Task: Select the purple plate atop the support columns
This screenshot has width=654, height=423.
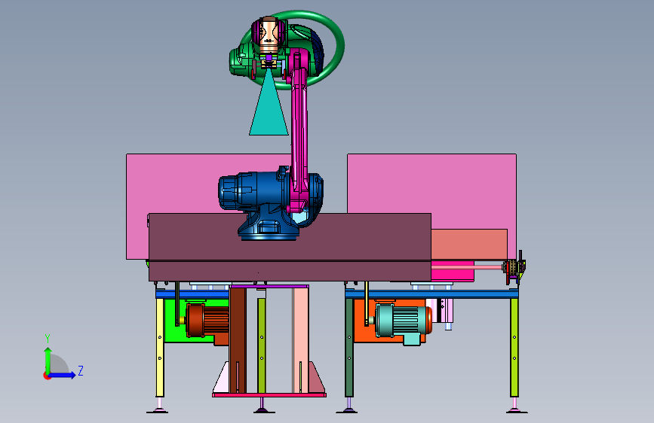Action: coord(269,287)
